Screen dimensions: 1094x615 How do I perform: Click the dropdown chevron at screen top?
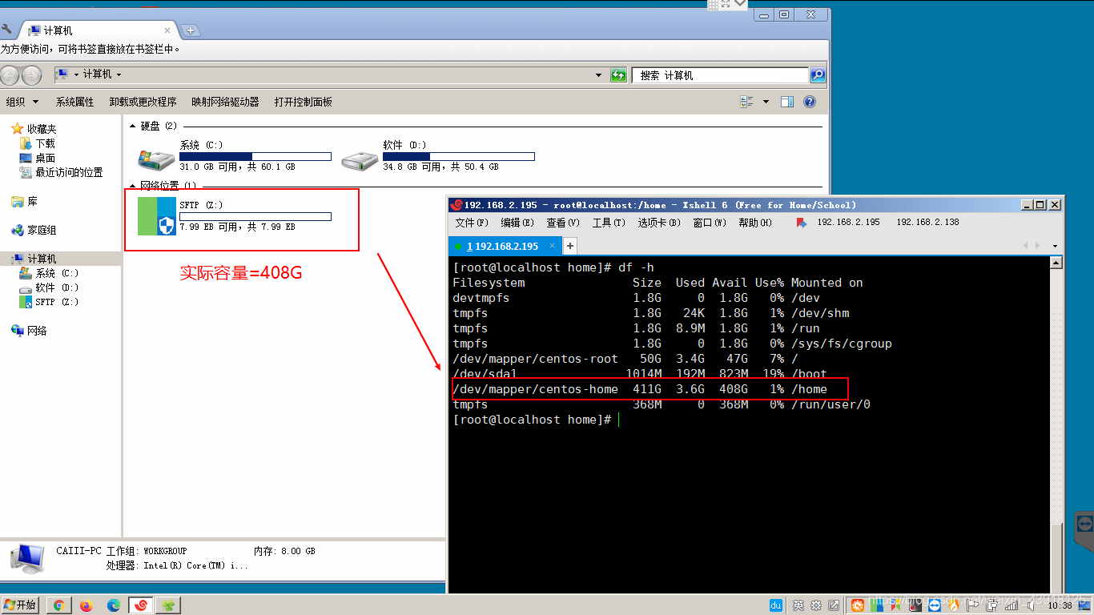click(739, 4)
